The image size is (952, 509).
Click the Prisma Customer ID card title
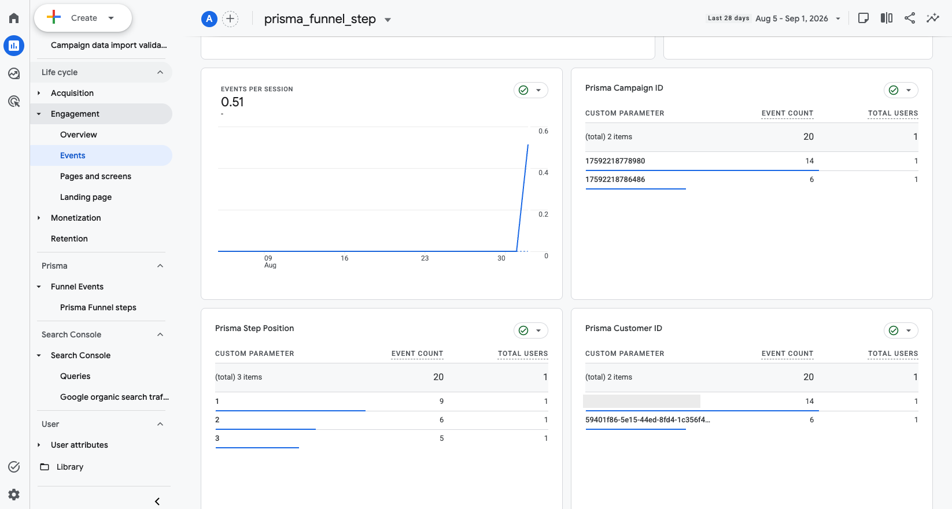point(623,328)
